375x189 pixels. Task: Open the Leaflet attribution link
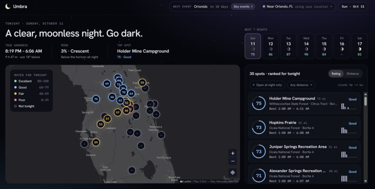(185, 182)
